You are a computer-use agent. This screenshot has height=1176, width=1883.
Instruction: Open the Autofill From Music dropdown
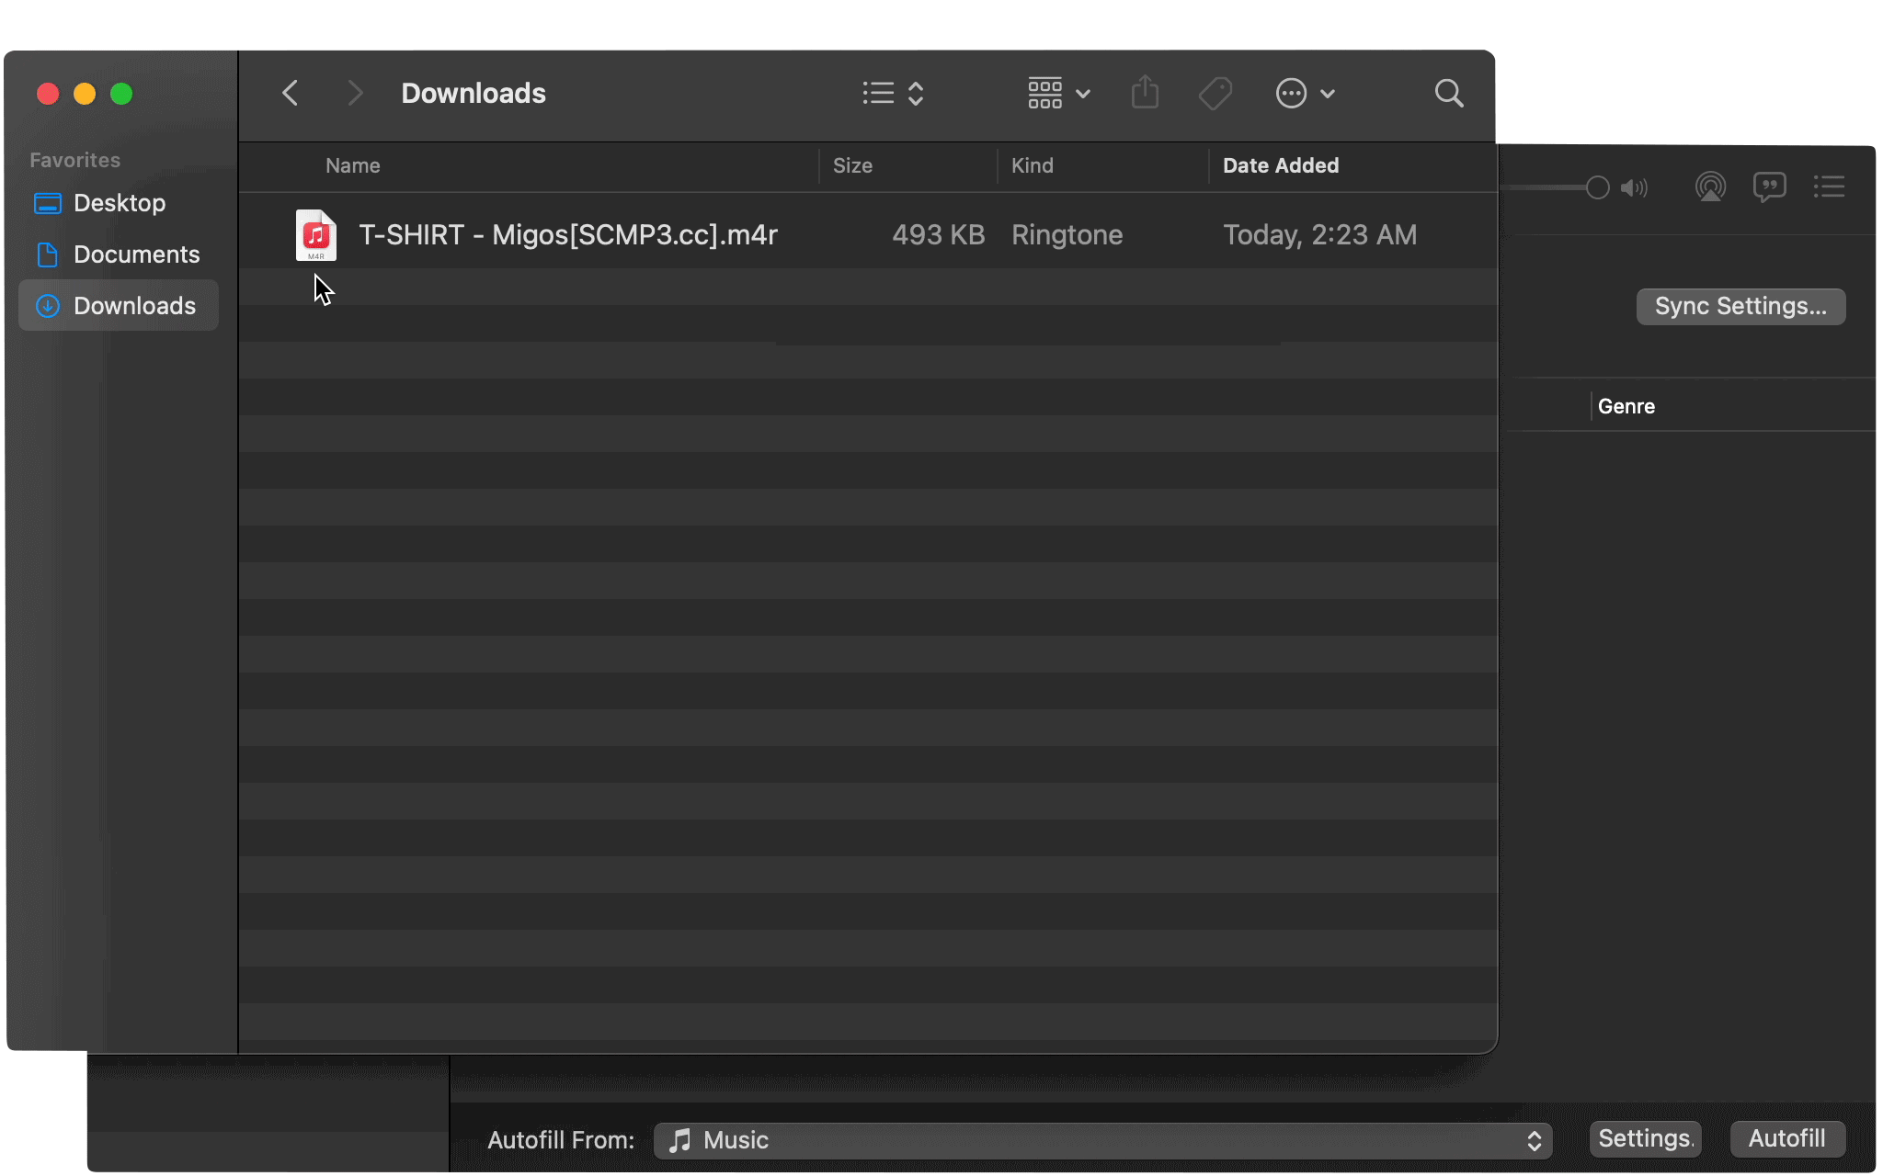pos(1102,1140)
